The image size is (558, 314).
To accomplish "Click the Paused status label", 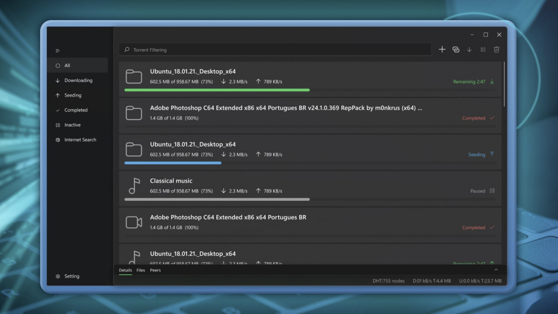I will click(478, 191).
